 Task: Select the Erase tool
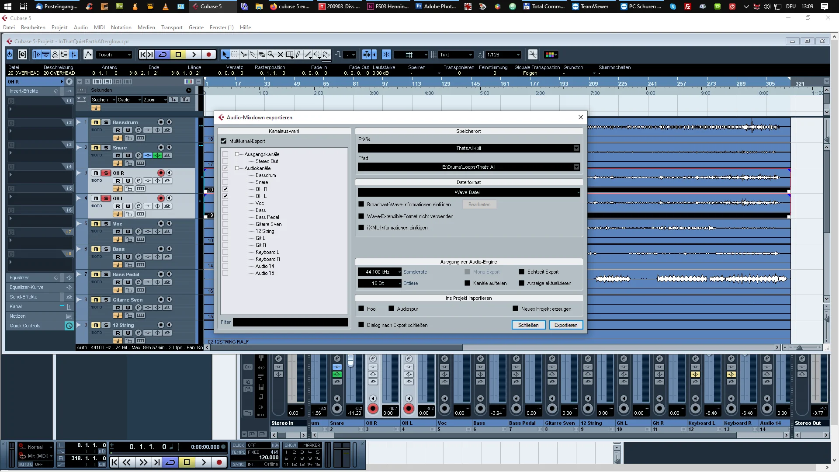[262, 55]
